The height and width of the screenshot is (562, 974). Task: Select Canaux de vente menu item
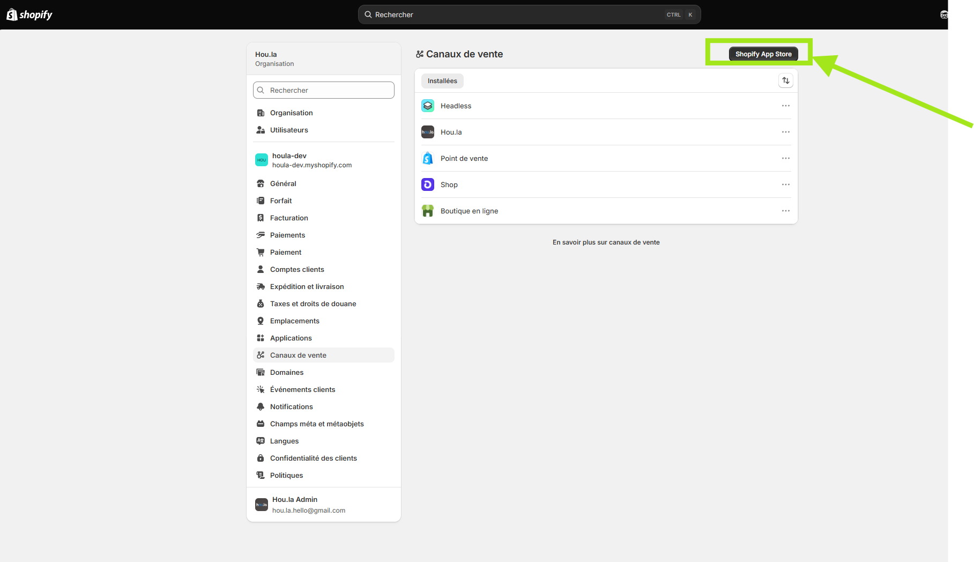[324, 355]
